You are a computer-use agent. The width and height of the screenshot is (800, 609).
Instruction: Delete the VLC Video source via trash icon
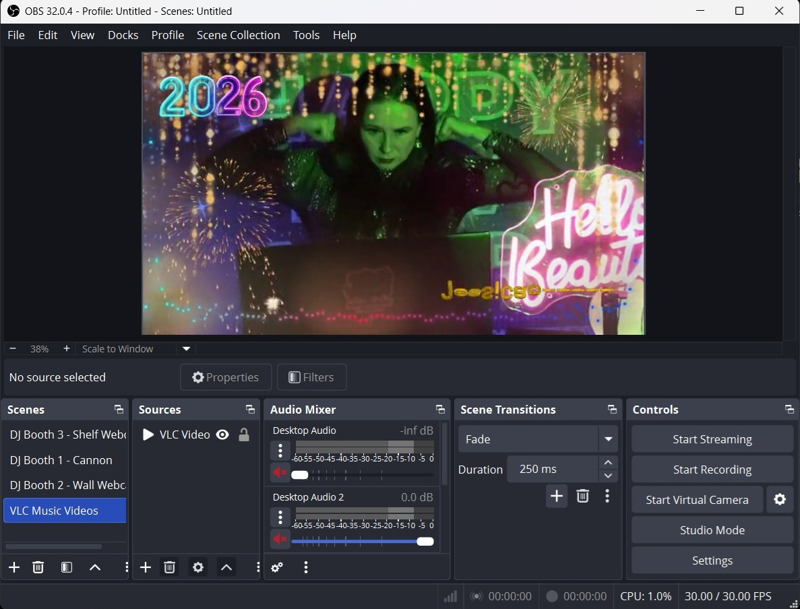[x=169, y=567]
